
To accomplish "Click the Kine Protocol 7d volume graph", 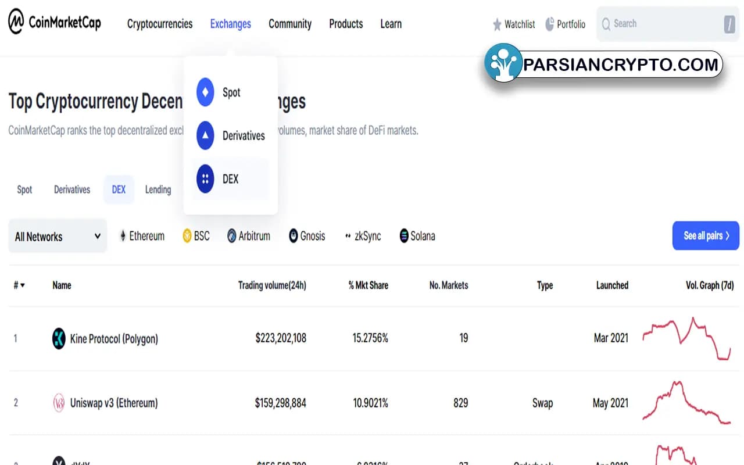I will (686, 338).
